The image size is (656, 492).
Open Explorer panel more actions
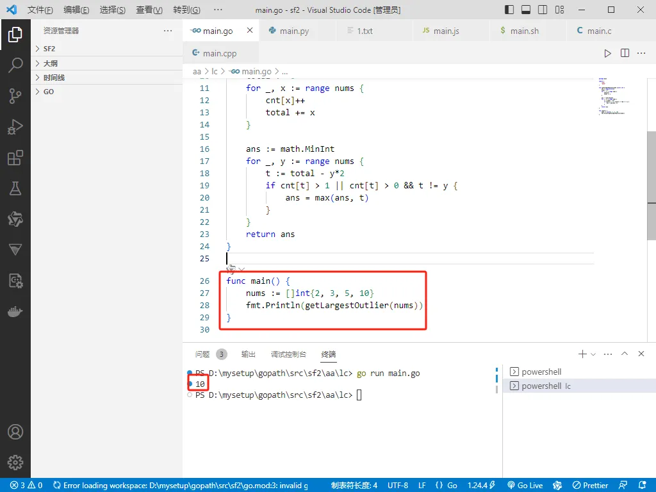168,31
